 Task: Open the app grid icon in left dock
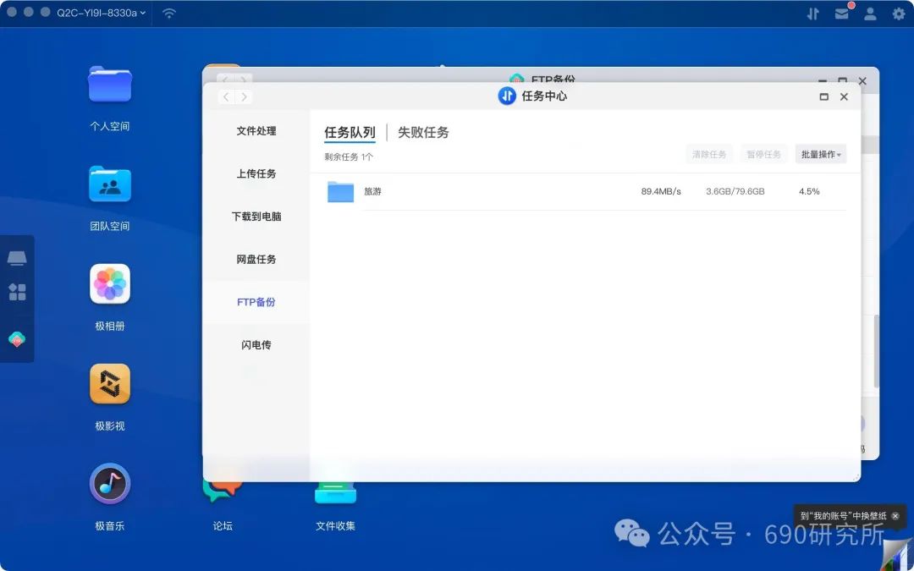(x=17, y=292)
